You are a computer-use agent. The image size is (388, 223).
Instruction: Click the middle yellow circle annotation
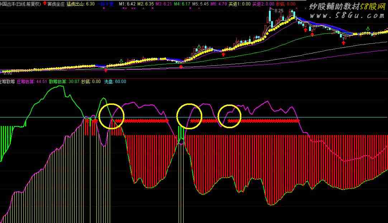(189, 116)
